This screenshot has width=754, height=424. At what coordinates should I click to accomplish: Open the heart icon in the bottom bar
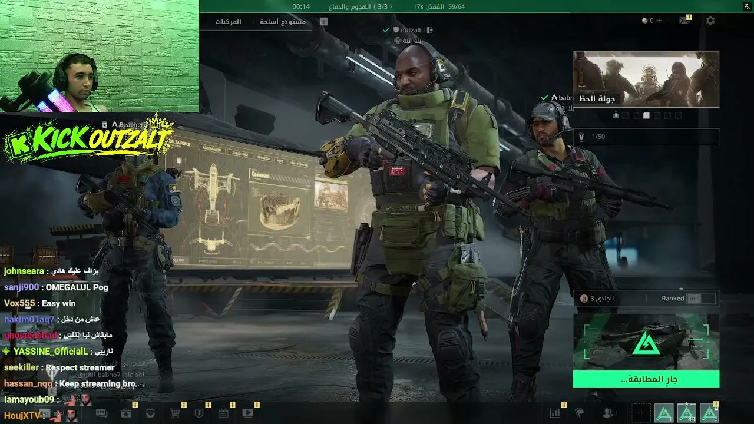[150, 413]
